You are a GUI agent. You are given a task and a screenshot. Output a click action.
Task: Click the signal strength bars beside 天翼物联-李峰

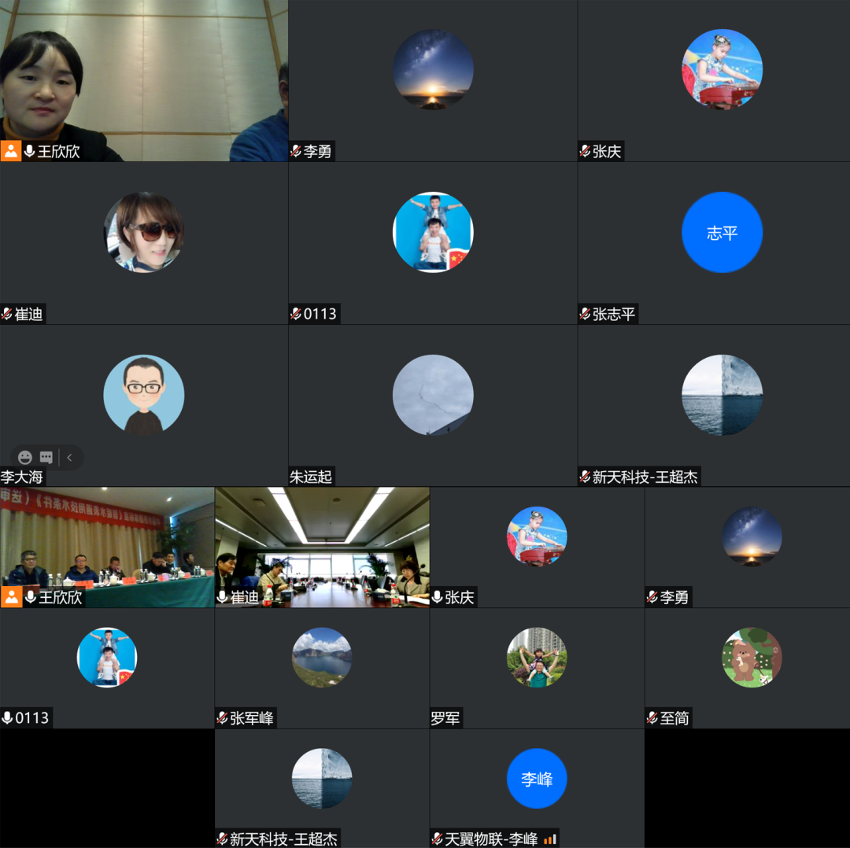[549, 839]
